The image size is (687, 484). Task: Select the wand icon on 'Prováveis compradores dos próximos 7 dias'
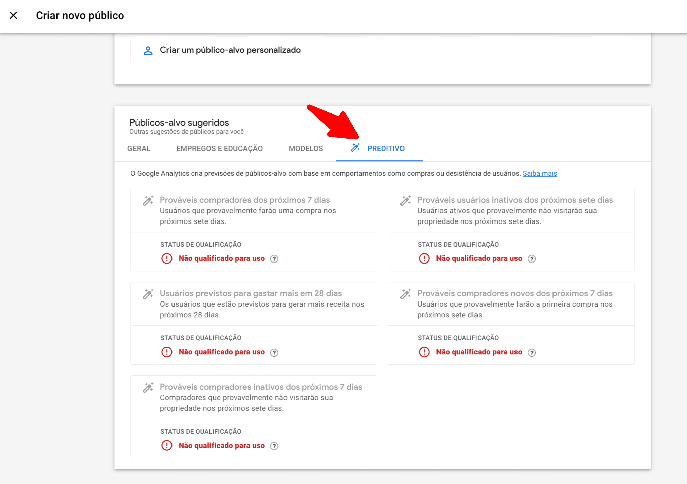coord(147,200)
